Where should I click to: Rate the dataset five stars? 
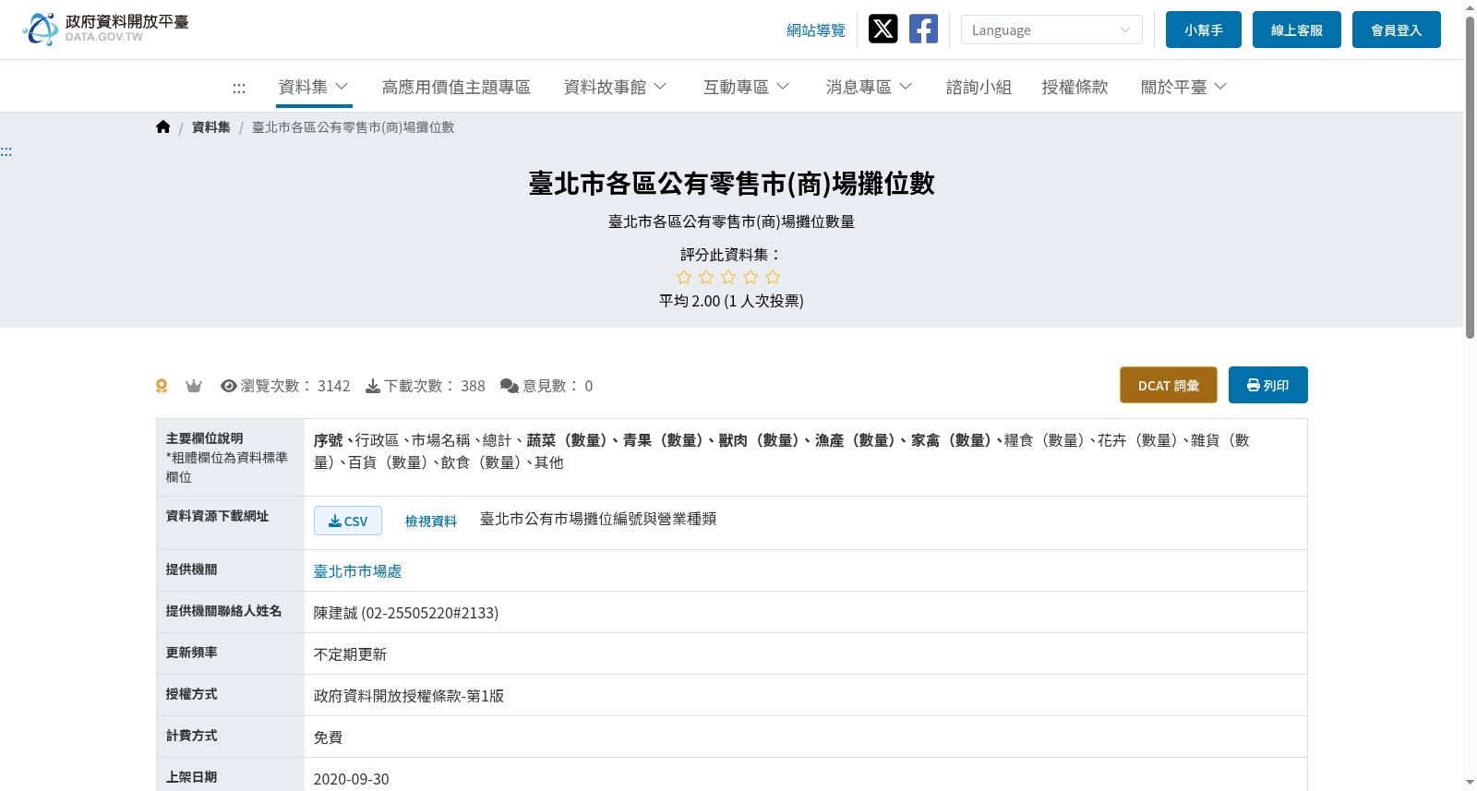773,277
